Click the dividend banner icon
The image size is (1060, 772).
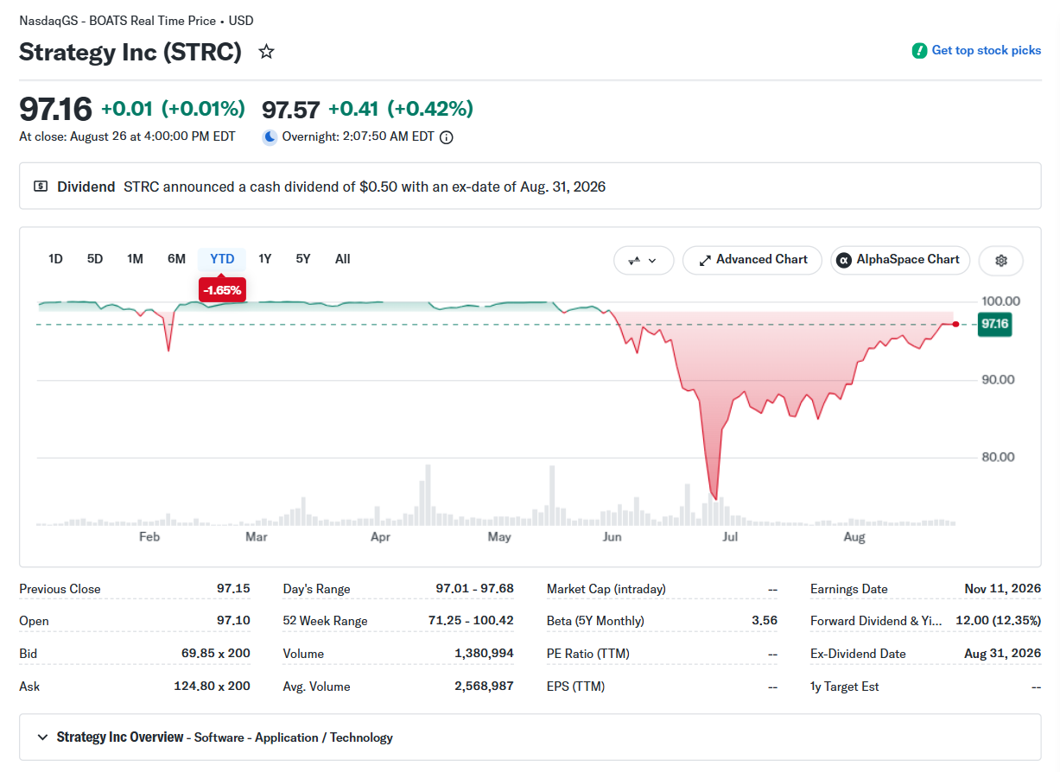[41, 187]
